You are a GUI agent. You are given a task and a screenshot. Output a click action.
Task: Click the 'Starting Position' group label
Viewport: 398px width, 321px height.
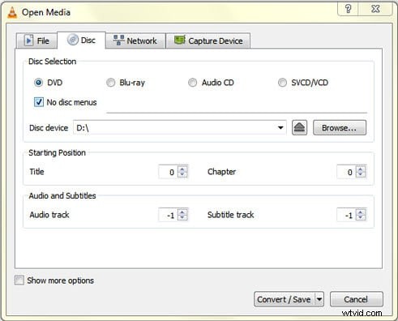(57, 152)
